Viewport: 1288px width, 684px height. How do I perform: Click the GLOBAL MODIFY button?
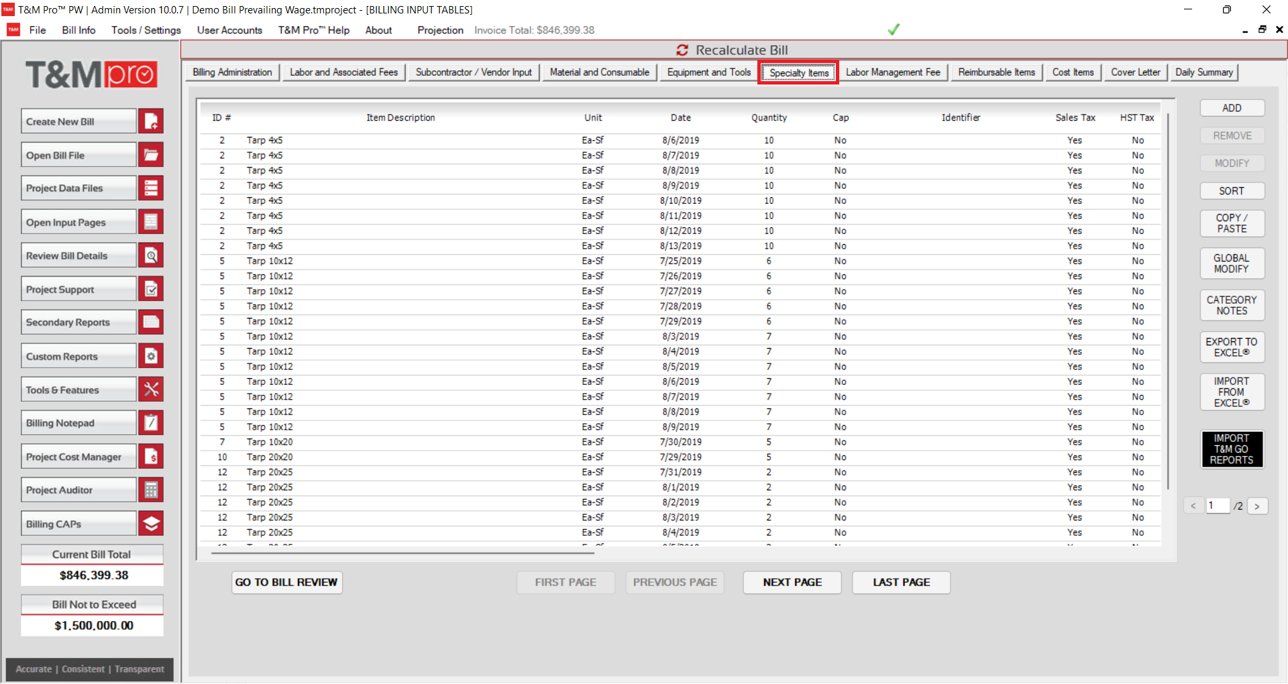point(1232,264)
